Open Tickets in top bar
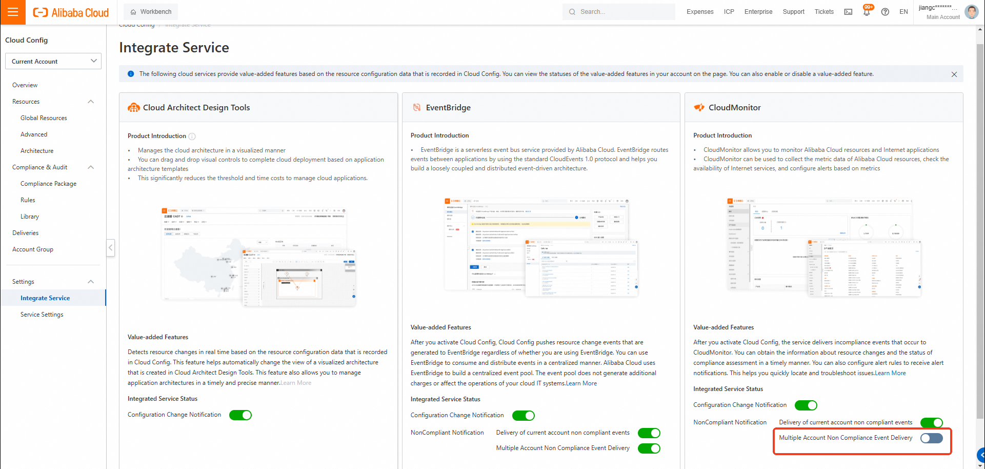The width and height of the screenshot is (985, 469). click(x=824, y=12)
